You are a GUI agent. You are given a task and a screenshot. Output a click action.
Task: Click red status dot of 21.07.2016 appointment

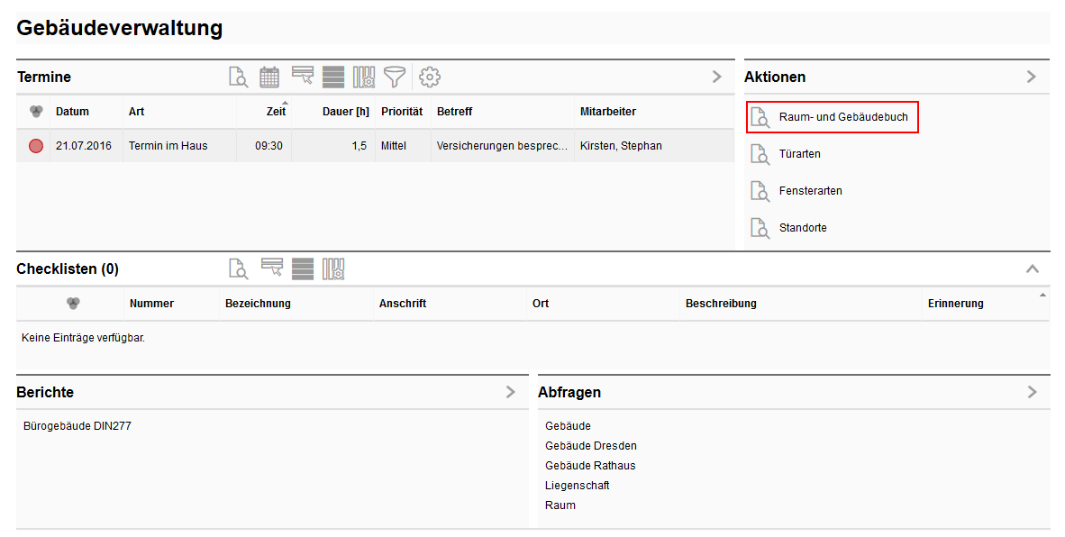pyautogui.click(x=36, y=146)
